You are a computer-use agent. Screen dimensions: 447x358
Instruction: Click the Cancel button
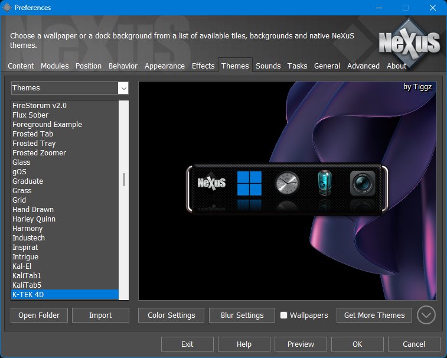tap(414, 344)
